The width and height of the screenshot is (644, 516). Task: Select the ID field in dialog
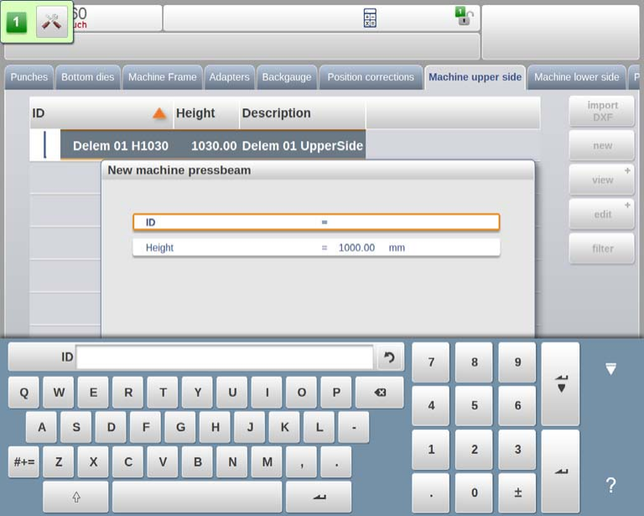tap(316, 222)
